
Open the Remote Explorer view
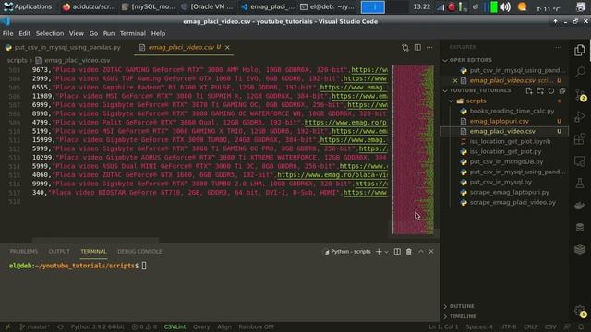click(x=580, y=161)
